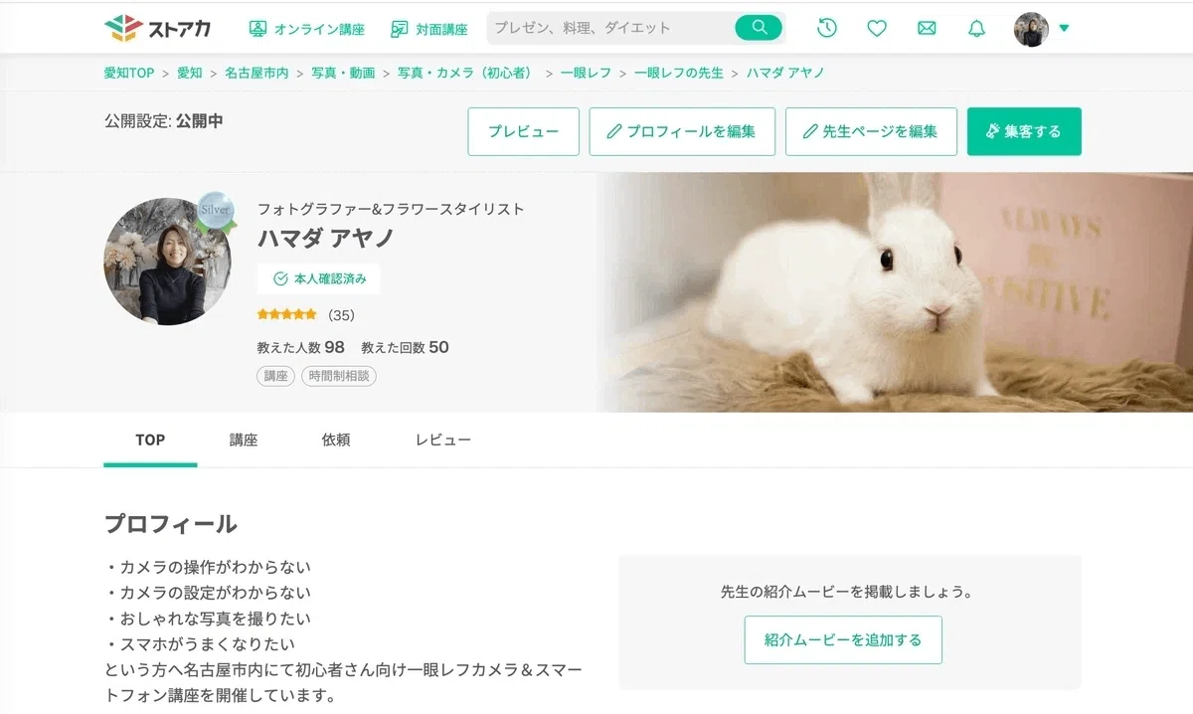Open favorites via the heart icon
Viewport: 1193px width, 714px height.
point(877,29)
